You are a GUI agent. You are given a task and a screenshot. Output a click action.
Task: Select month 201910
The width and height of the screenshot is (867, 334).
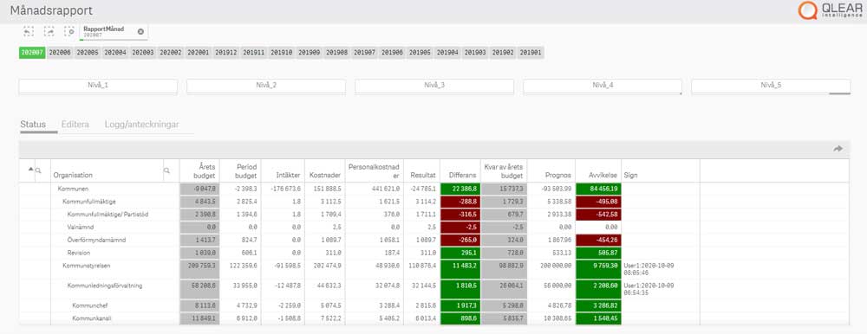(282, 53)
